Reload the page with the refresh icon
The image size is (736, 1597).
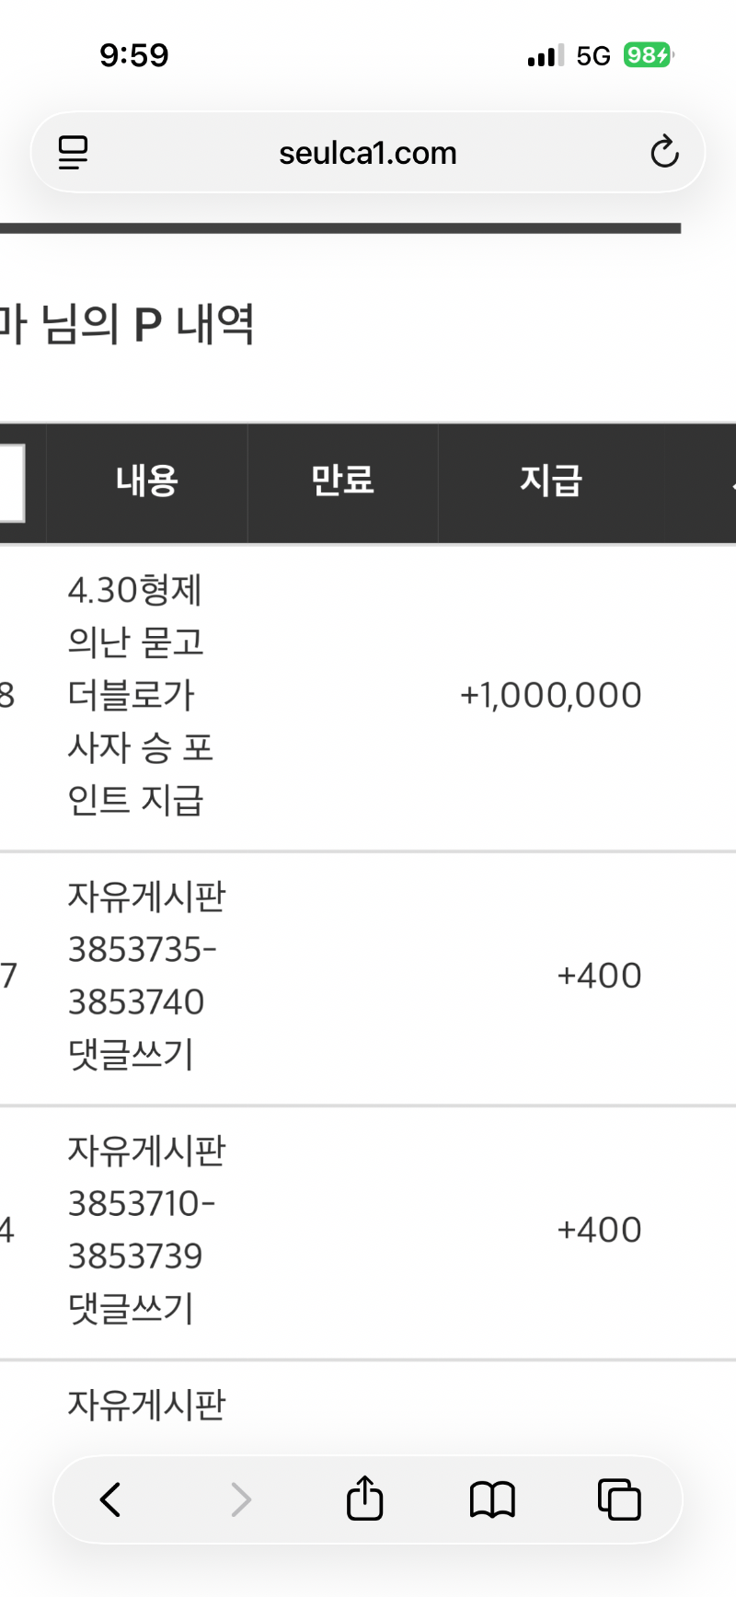tap(663, 153)
